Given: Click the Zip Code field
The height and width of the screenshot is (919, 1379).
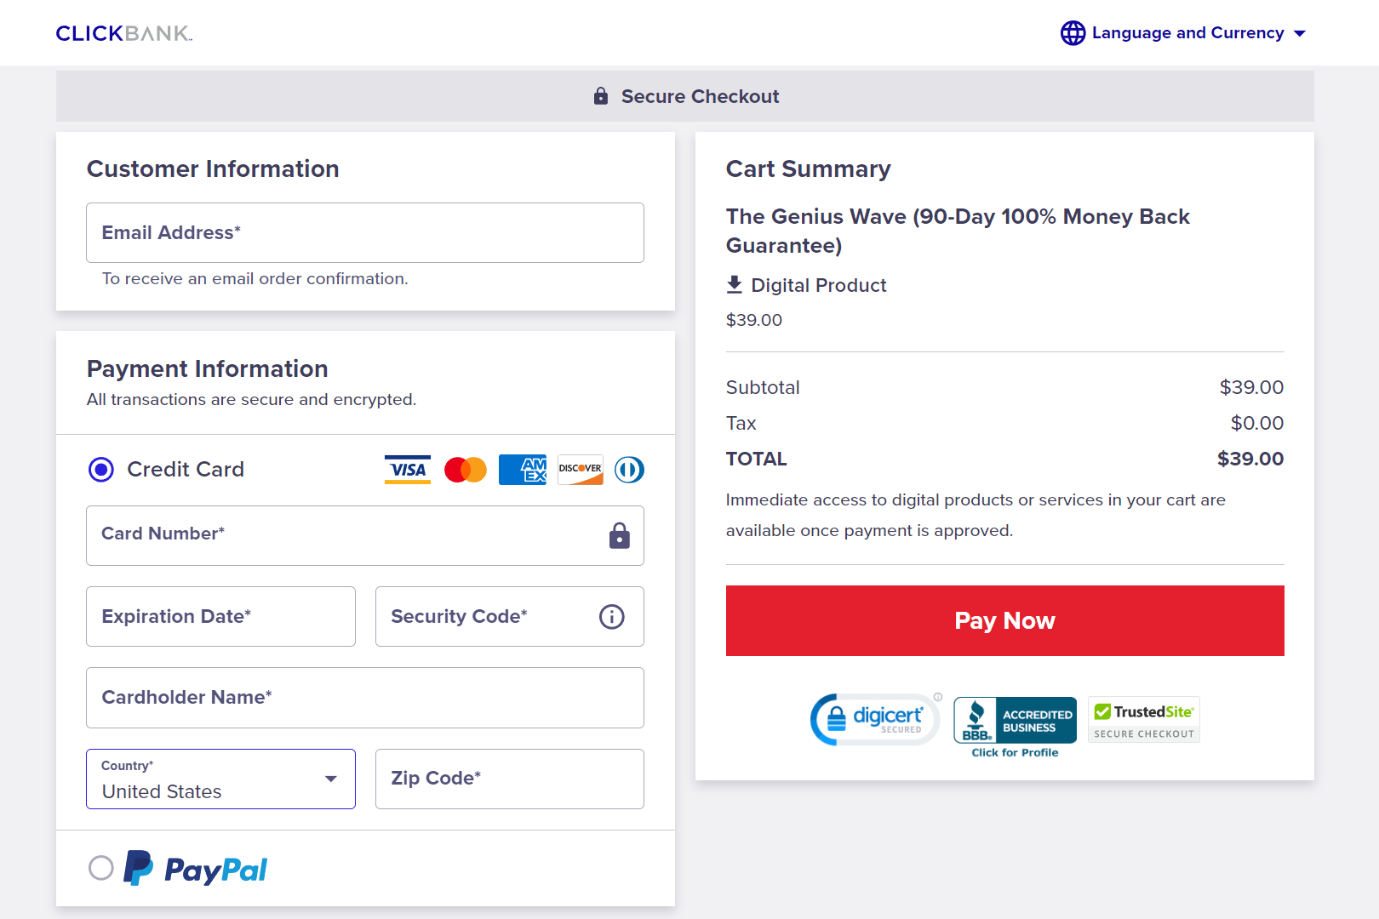Looking at the screenshot, I should point(510,779).
